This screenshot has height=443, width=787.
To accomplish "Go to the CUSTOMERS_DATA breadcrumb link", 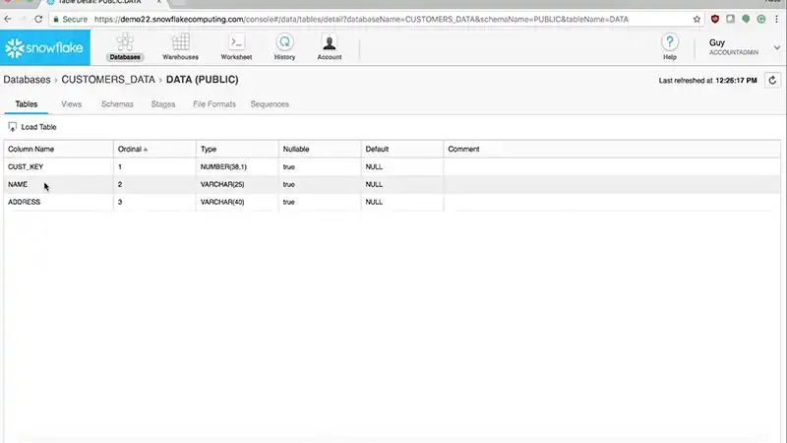I will (108, 80).
